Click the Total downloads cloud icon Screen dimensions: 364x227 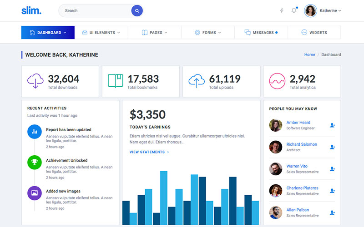[x=35, y=81]
